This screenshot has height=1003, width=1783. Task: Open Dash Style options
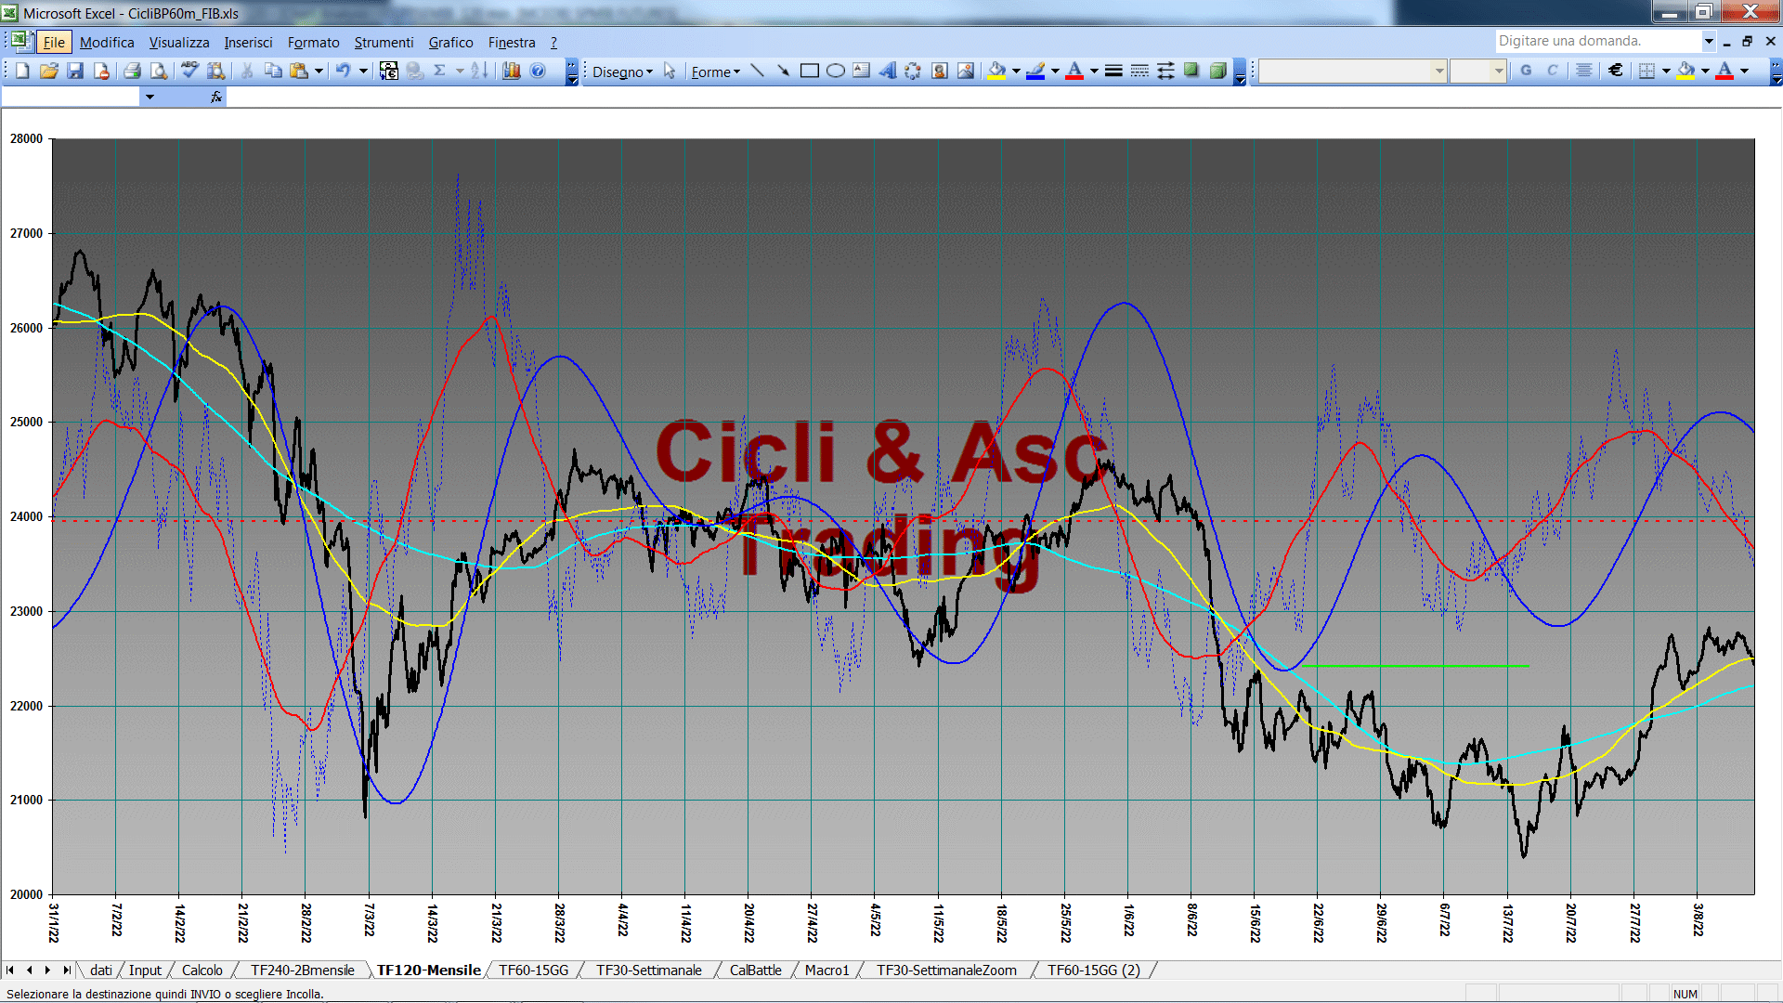click(x=1139, y=71)
